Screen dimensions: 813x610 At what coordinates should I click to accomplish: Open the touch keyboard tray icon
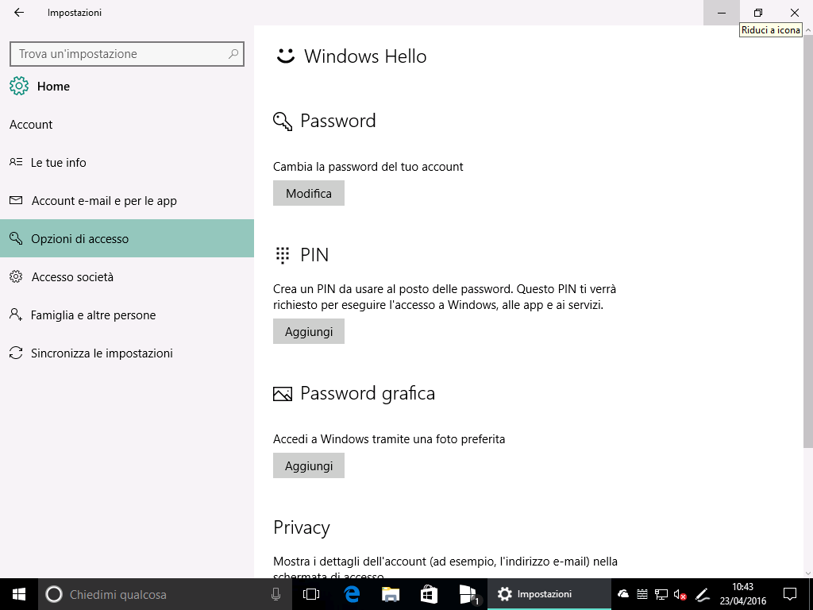(642, 594)
